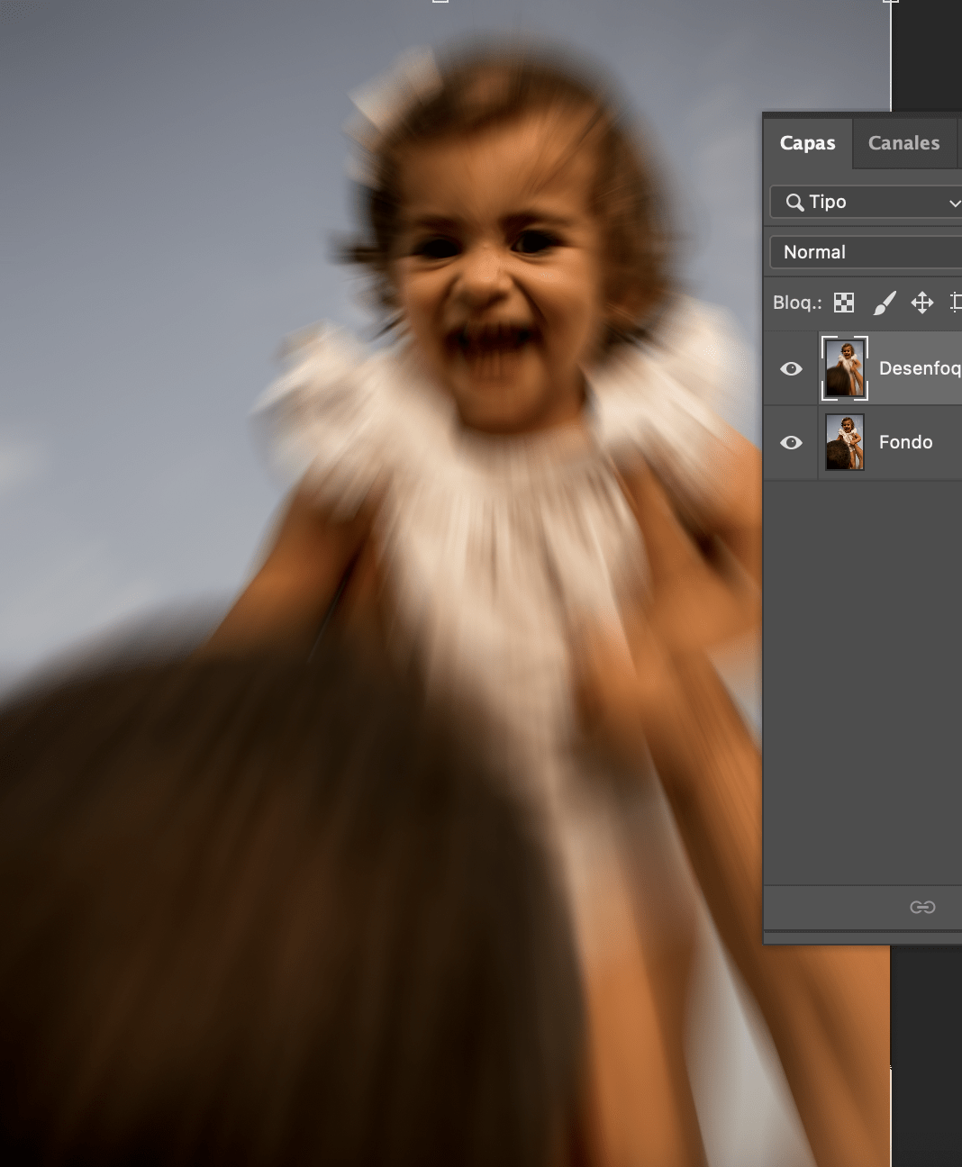962x1167 pixels.
Task: Hide the Desenfoque layer with its eye icon
Action: pos(791,368)
